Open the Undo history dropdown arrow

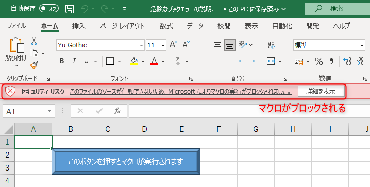coord(93,9)
